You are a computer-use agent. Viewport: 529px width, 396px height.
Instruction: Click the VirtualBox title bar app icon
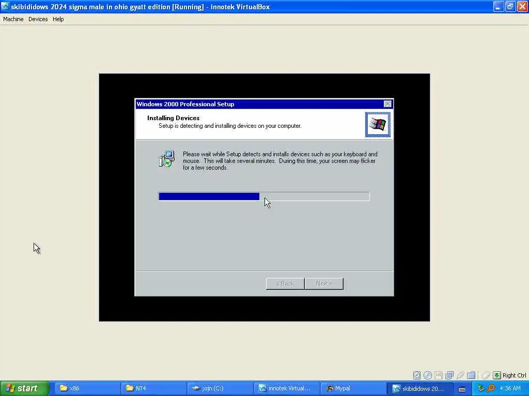point(5,6)
